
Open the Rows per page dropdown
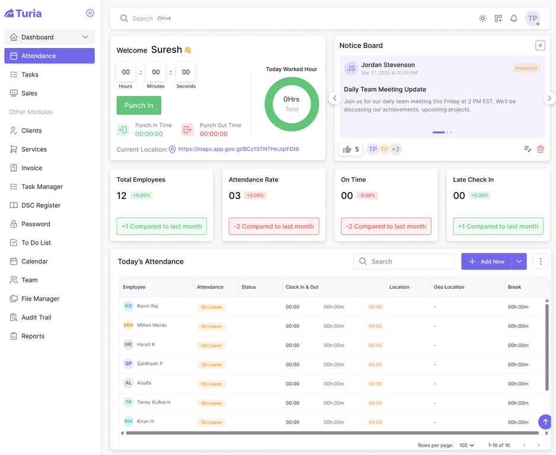(x=466, y=444)
